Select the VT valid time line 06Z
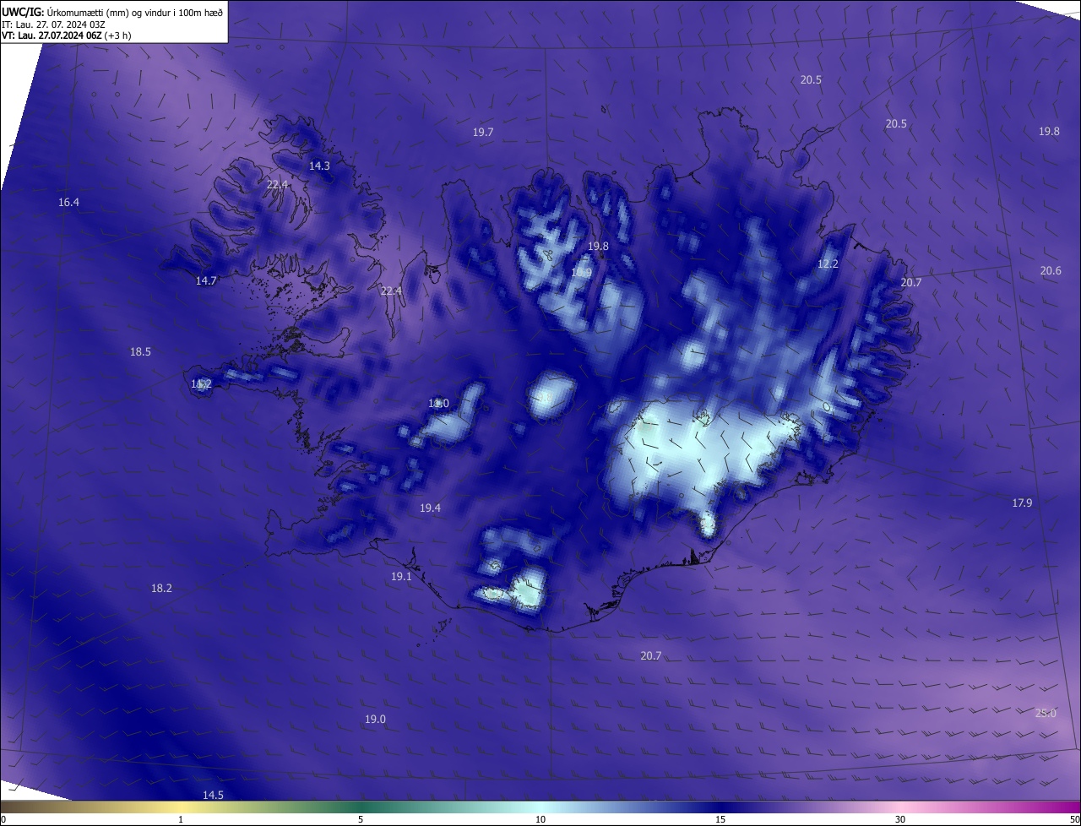This screenshot has width=1081, height=826. pyautogui.click(x=66, y=35)
